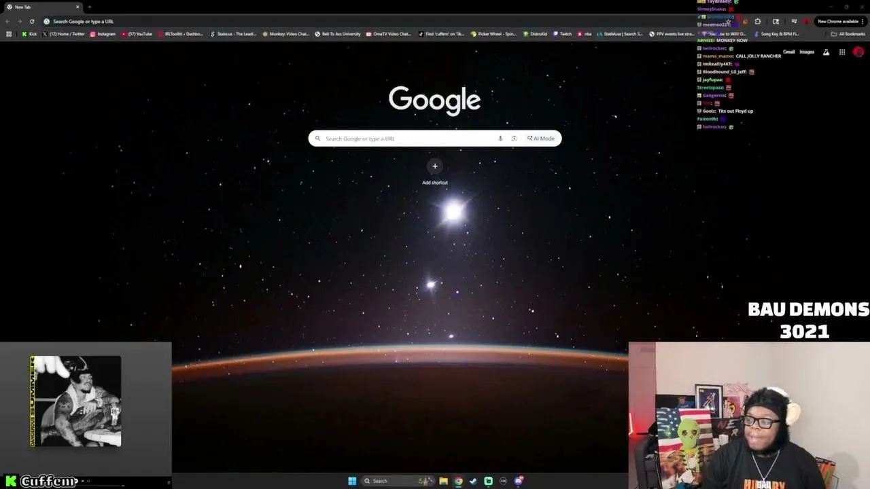Viewport: 870px width, 489px height.
Task: Open the Monkey Video Chat bookmark
Action: coord(285,34)
